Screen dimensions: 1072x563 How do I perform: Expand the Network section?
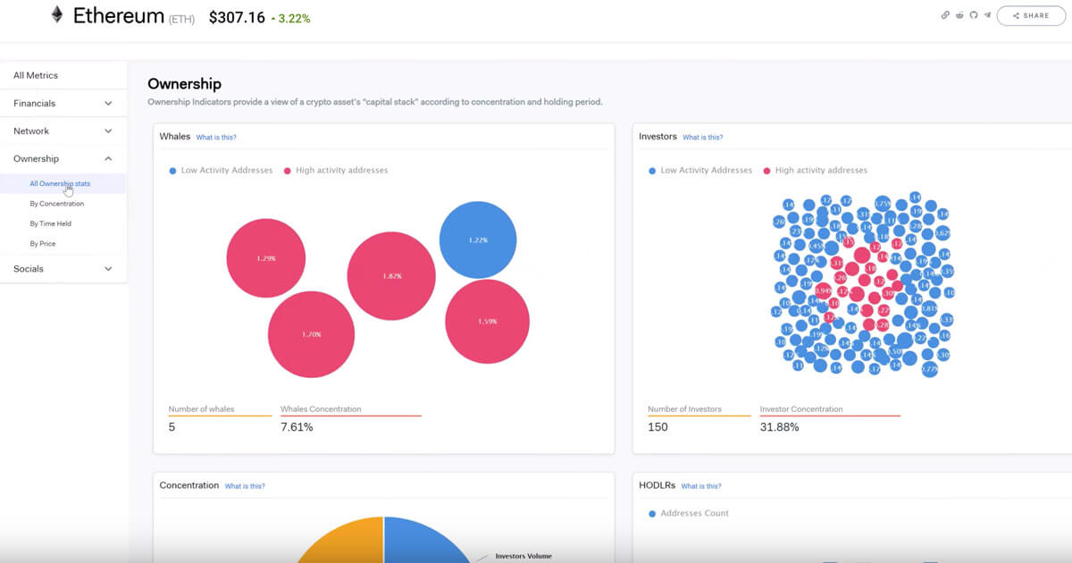pyautogui.click(x=63, y=130)
